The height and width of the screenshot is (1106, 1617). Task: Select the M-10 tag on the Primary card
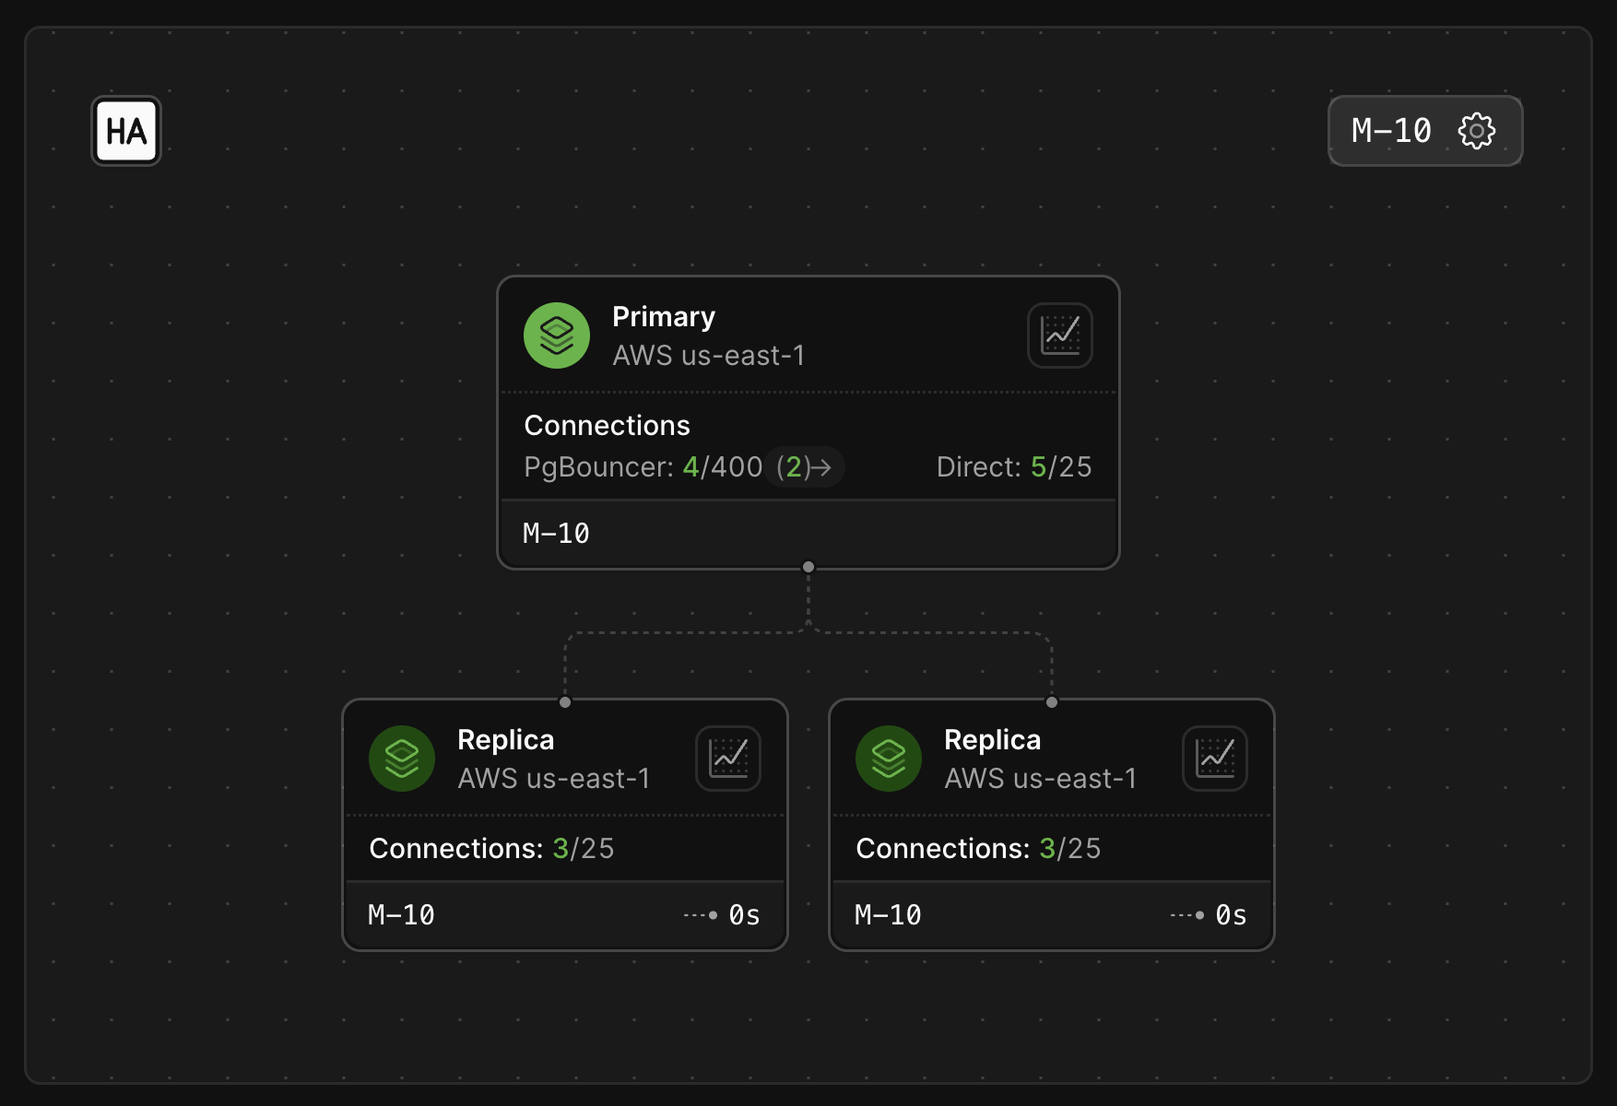point(556,533)
